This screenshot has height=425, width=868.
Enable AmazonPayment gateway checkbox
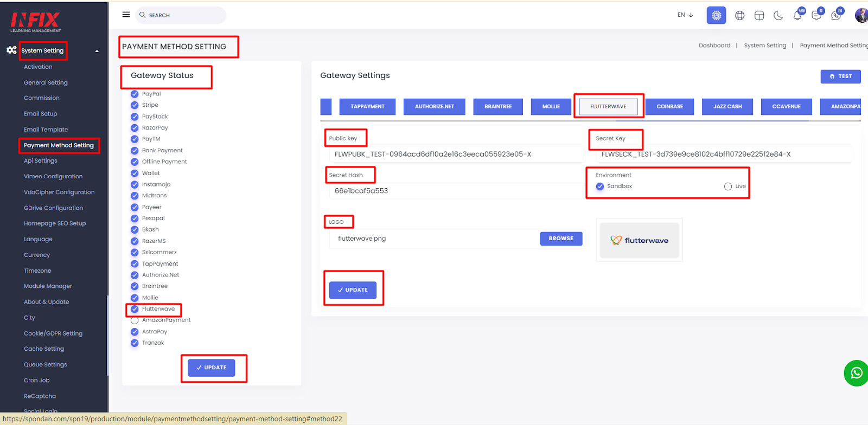pos(135,320)
